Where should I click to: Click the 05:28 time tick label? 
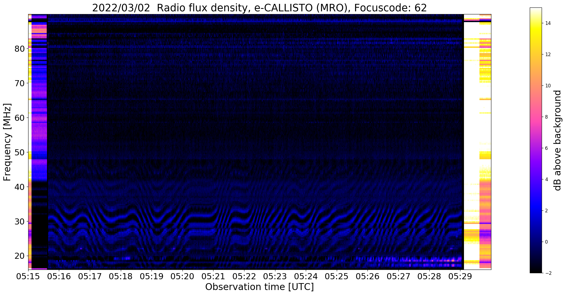tap(429, 276)
